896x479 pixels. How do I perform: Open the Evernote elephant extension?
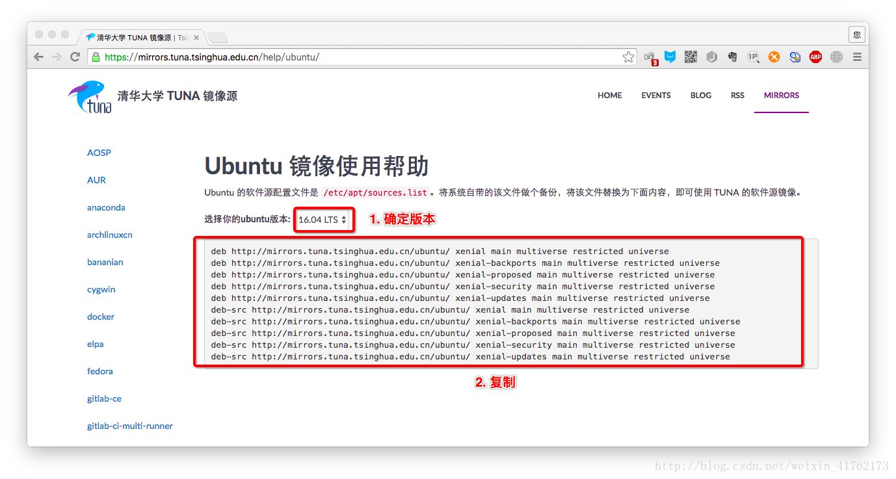point(733,57)
